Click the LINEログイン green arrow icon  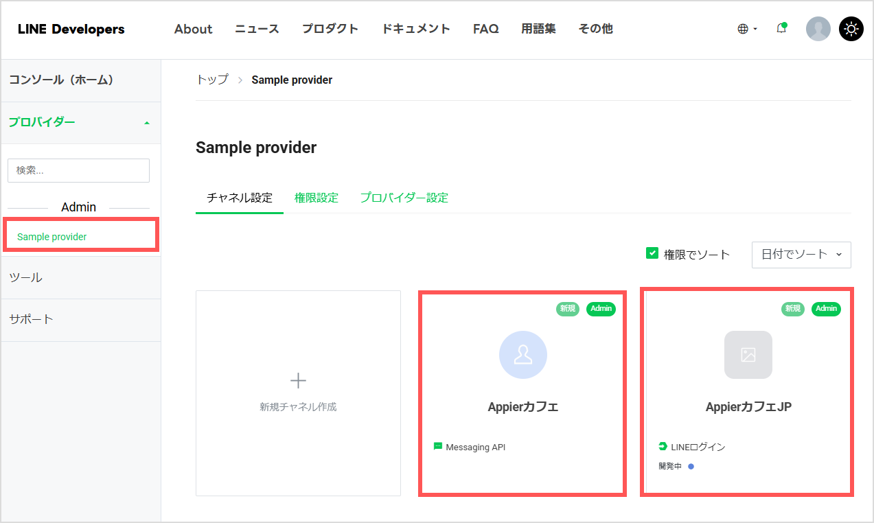[663, 446]
